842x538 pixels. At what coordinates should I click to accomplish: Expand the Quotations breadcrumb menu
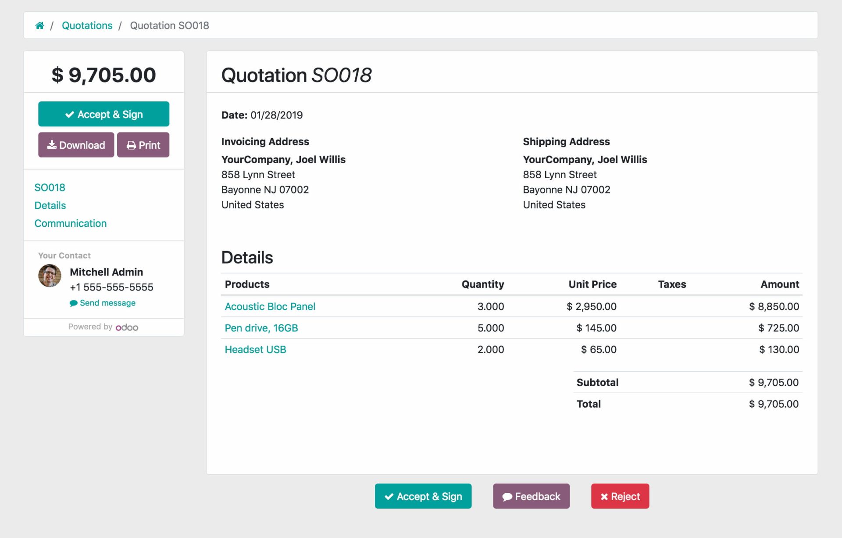[87, 25]
